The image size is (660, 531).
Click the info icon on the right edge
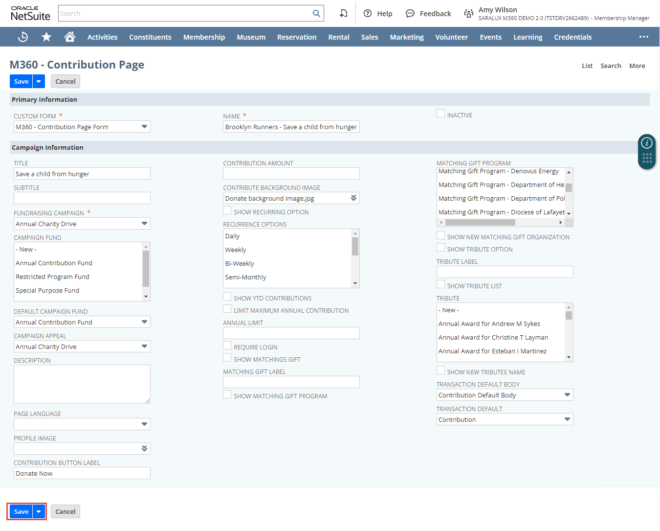[x=647, y=143]
